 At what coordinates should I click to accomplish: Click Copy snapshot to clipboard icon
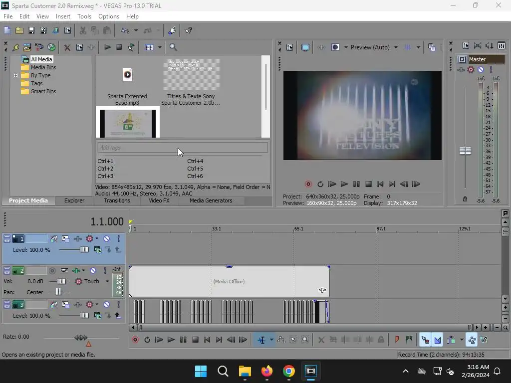tap(432, 47)
